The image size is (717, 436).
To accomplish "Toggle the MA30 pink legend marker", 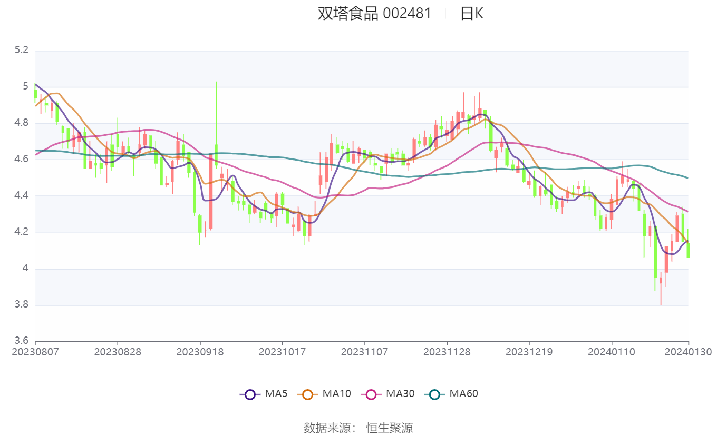I will click(371, 394).
